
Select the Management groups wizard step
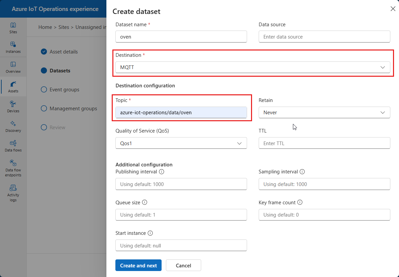coord(73,109)
